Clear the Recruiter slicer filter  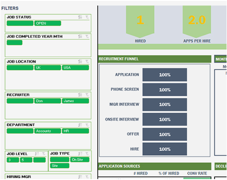[x=87, y=95]
